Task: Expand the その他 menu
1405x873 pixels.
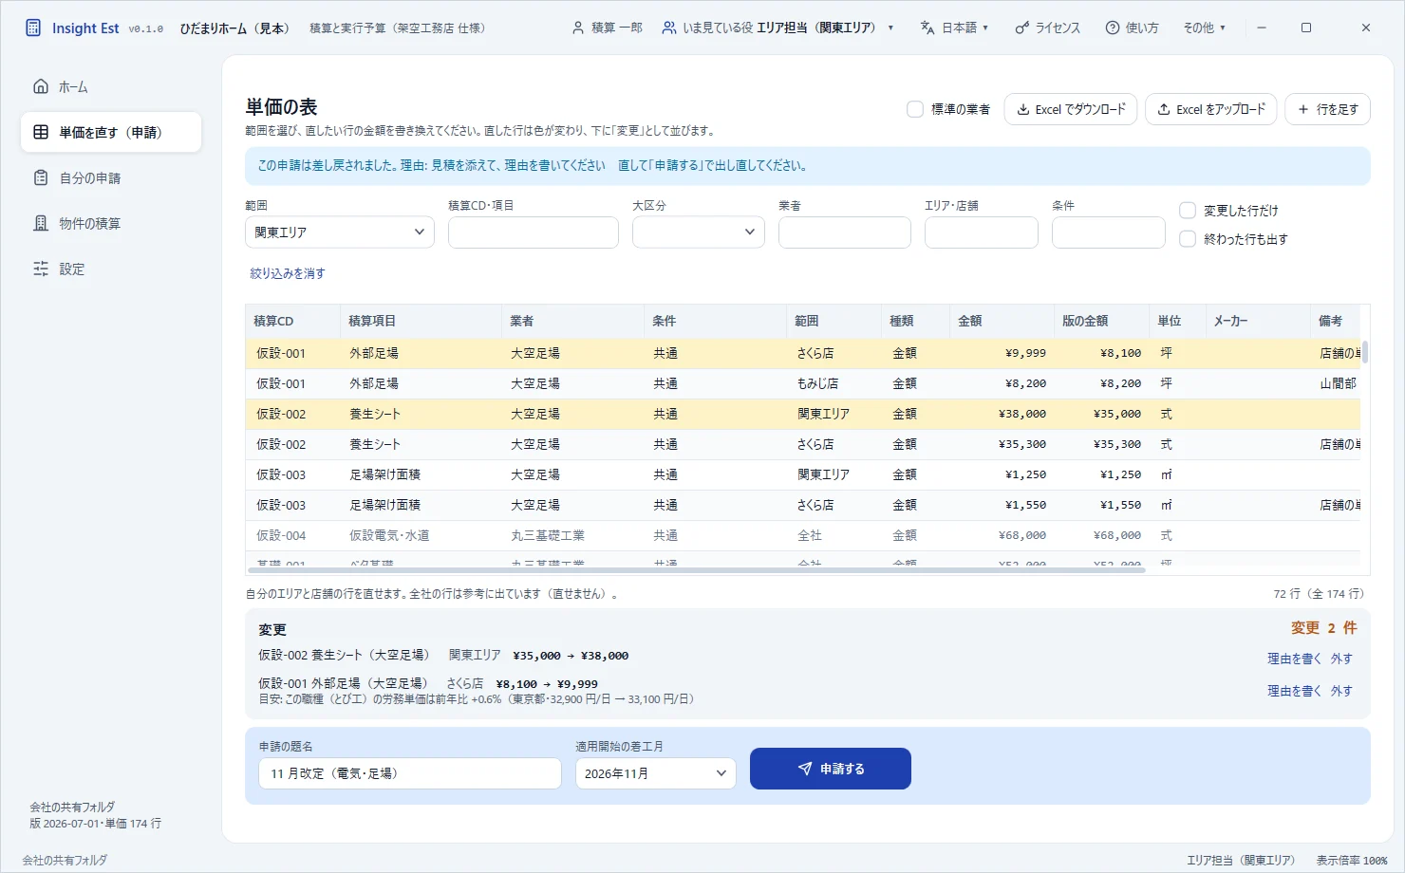Action: point(1204,28)
